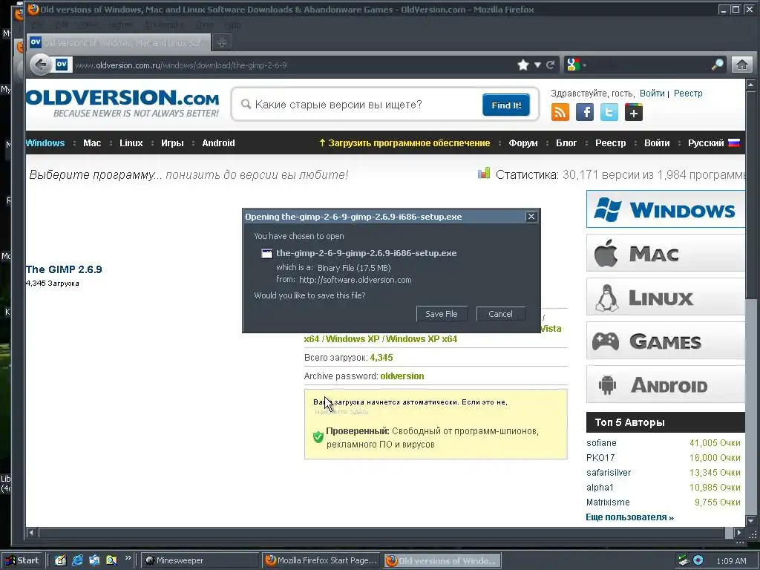Image resolution: width=760 pixels, height=570 pixels.
Task: Click sofiane in top authors
Action: (x=601, y=443)
